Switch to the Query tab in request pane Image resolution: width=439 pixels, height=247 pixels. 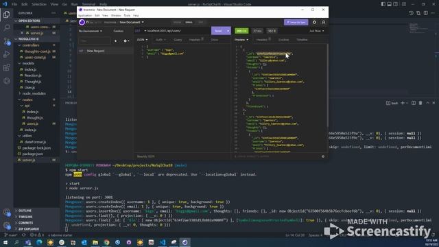[178, 40]
